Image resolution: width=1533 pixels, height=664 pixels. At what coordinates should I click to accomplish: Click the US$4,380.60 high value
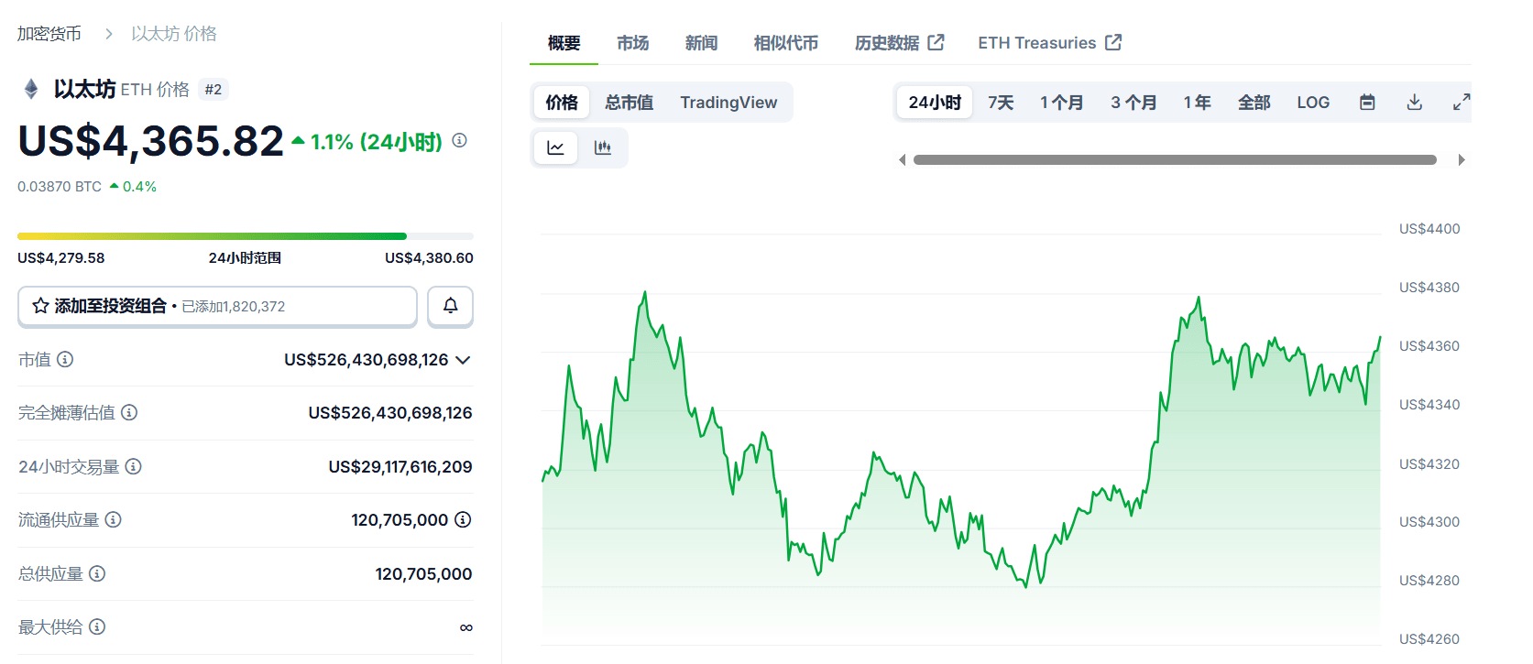[x=429, y=258]
